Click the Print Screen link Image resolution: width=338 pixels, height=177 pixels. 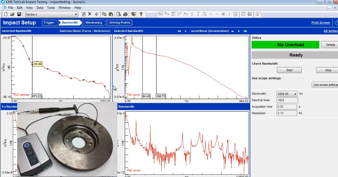(320, 22)
